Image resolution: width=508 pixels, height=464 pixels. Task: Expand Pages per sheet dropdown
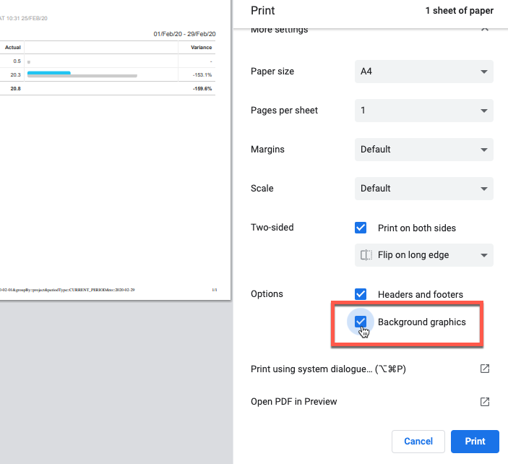[x=424, y=111]
